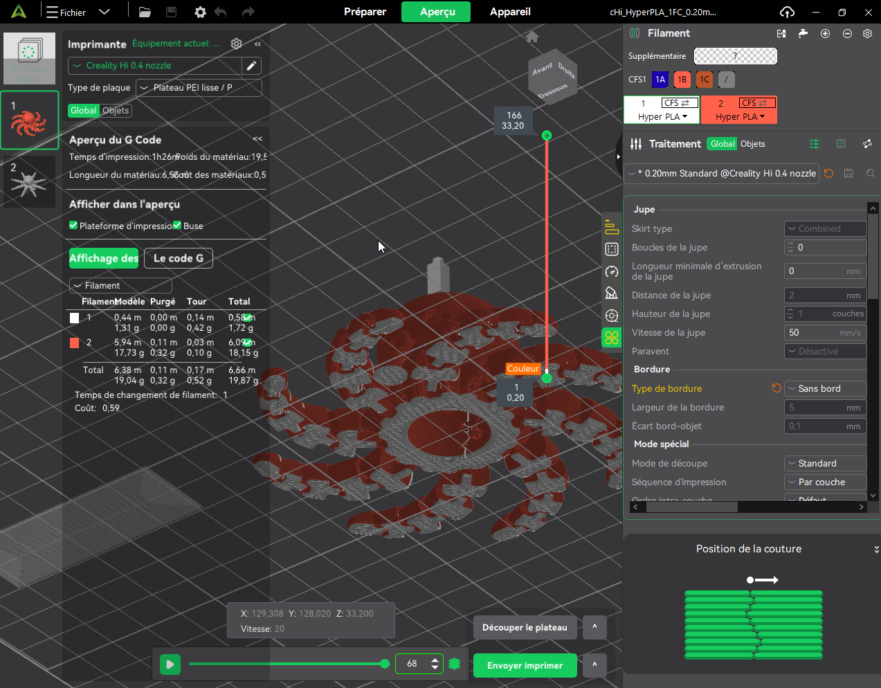Click the undo arrow icon

click(x=220, y=12)
